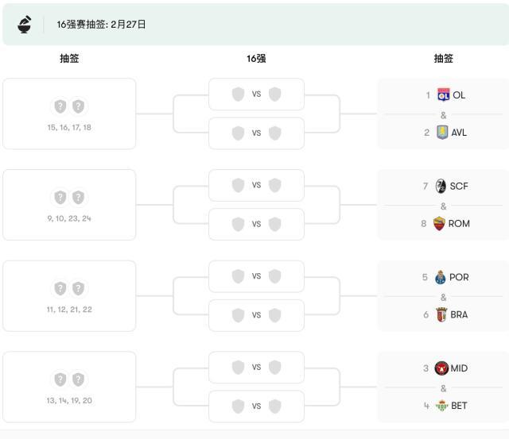Click the ROM team name link
The image size is (509, 439).
pos(459,224)
